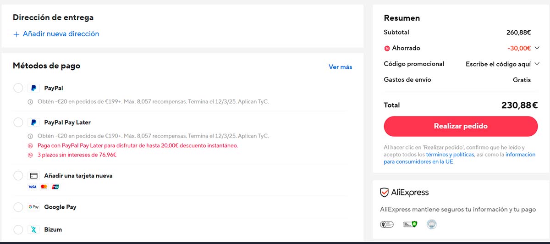The width and height of the screenshot is (550, 244).
Task: Click the Bizum logo icon
Action: [33, 229]
